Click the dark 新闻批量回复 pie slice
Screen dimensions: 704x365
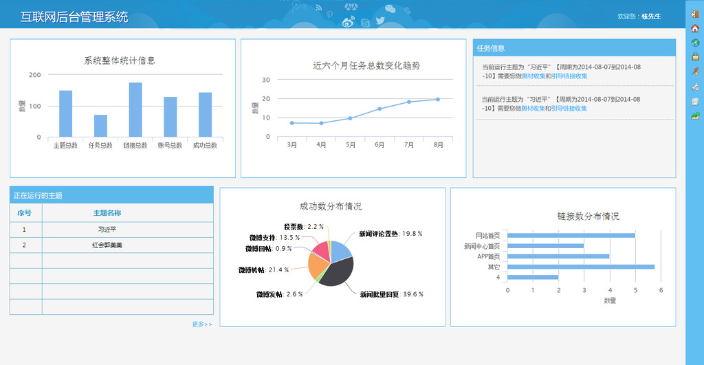338,272
